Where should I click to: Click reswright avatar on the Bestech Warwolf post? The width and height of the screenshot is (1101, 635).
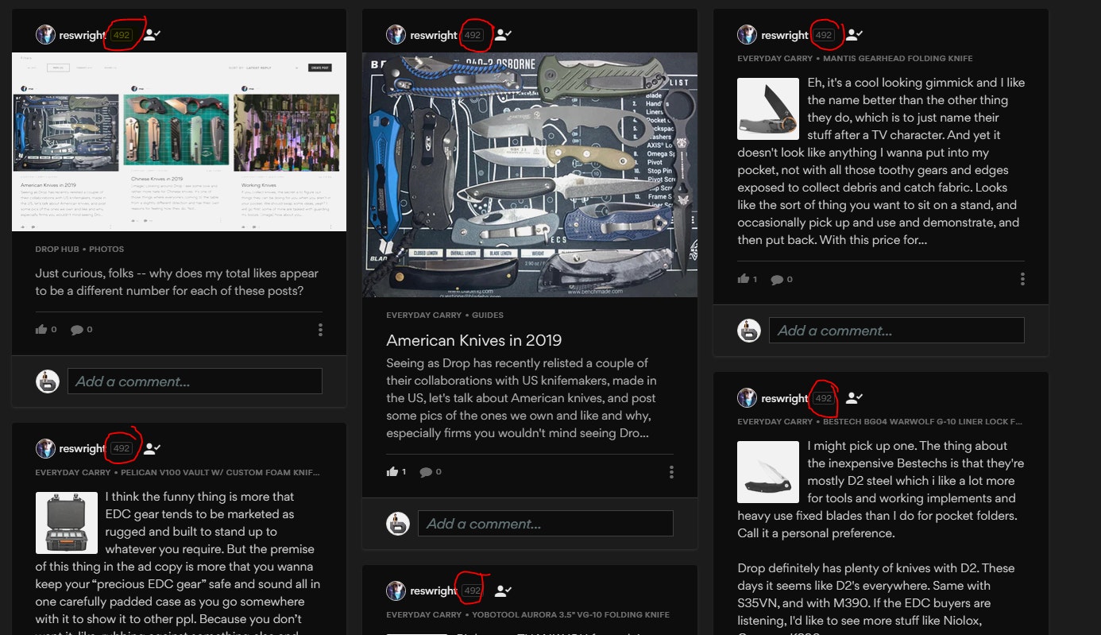[747, 398]
